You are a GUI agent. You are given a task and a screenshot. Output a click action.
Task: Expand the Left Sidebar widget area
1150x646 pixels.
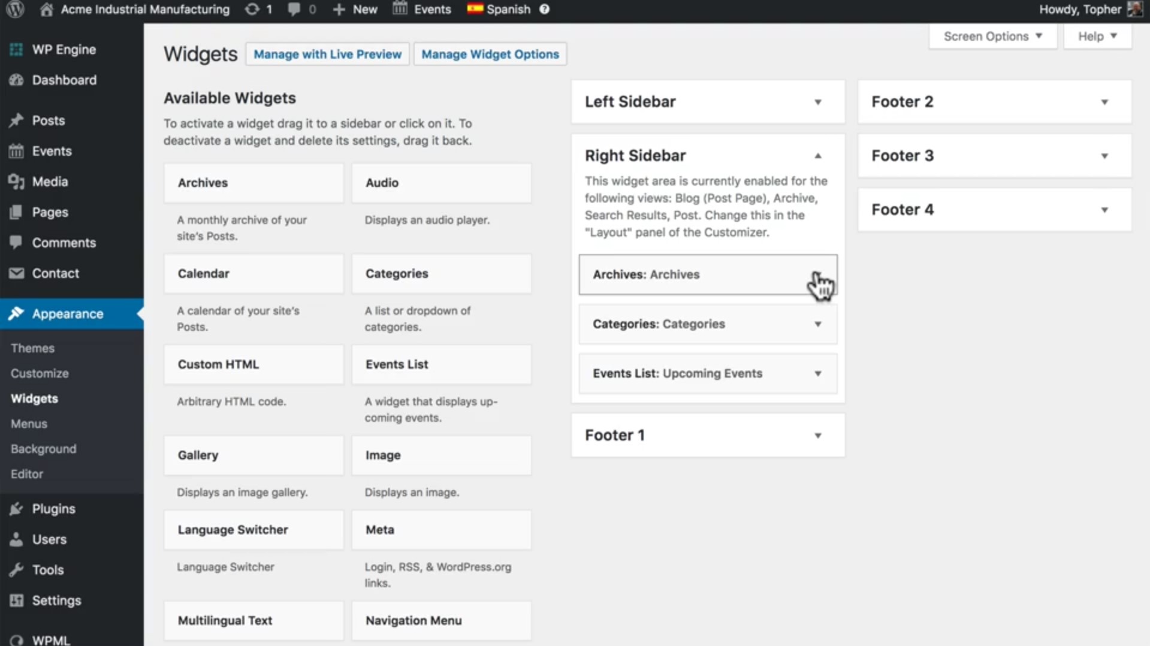pos(817,102)
